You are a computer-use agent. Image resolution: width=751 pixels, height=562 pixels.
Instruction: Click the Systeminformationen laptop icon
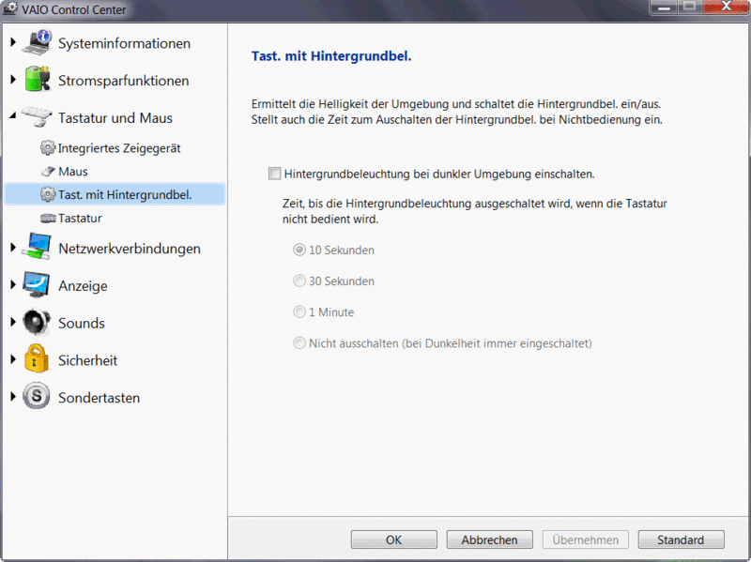(37, 42)
